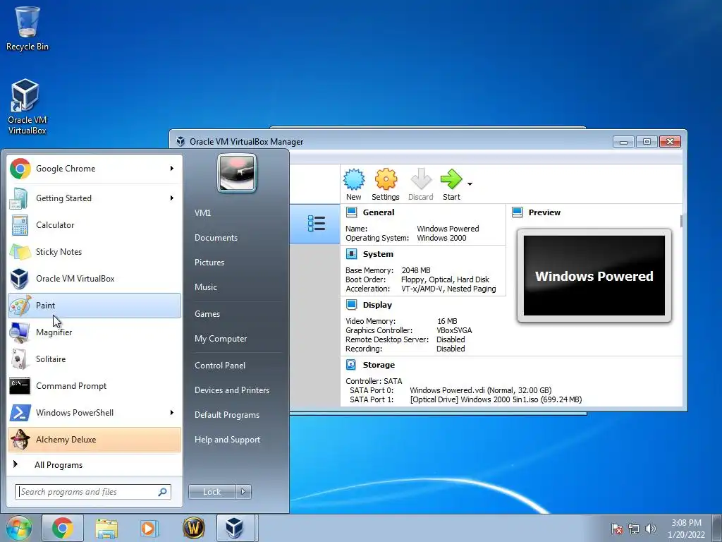Open Devices and Printers
This screenshot has height=542, width=722.
[x=231, y=390]
